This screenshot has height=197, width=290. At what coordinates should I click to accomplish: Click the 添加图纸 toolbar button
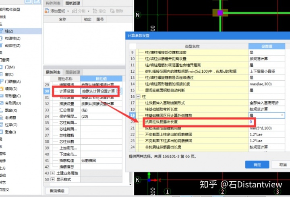[x=55, y=11]
